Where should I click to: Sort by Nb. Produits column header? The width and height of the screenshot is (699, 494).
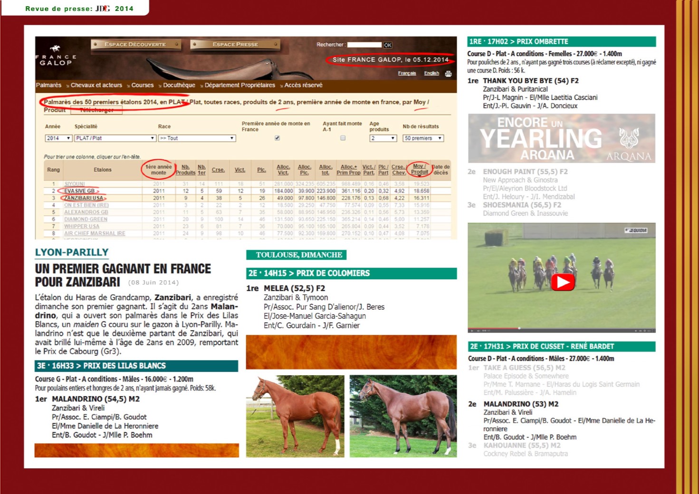click(x=185, y=170)
